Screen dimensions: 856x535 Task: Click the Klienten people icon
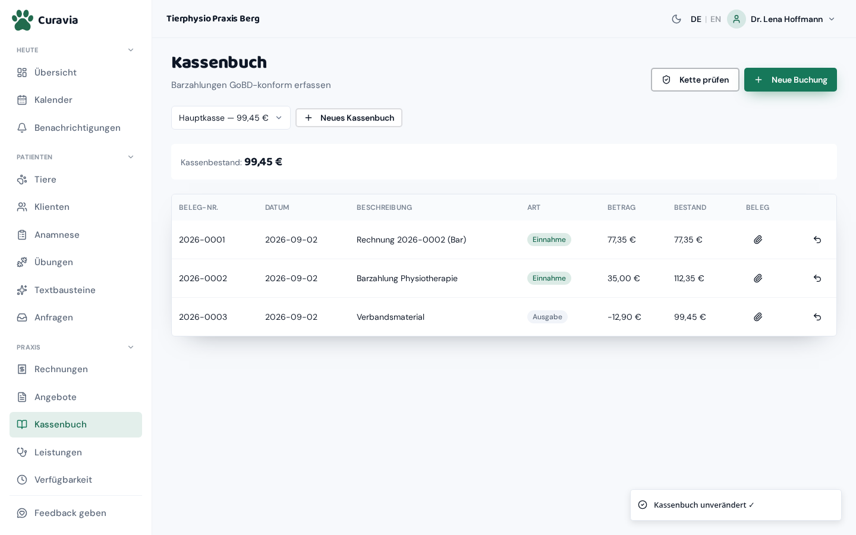22,207
